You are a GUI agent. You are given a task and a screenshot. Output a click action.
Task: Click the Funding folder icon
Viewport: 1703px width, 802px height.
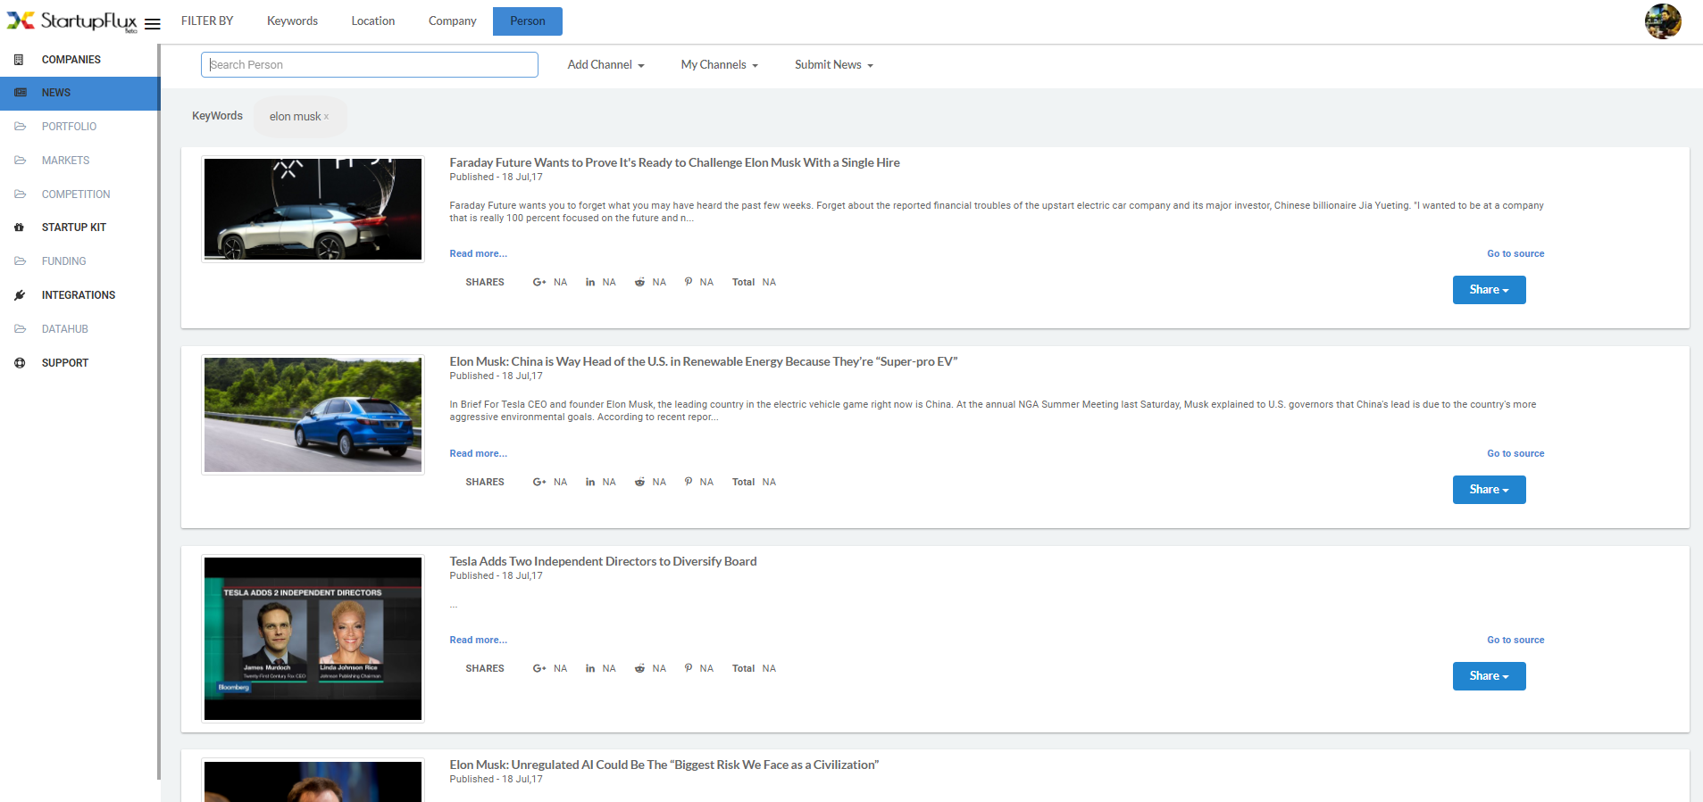(x=20, y=261)
